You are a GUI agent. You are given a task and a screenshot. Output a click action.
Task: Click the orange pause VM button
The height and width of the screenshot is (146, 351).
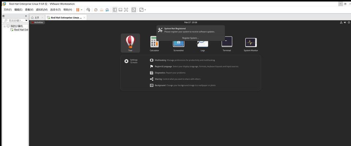click(x=78, y=10)
